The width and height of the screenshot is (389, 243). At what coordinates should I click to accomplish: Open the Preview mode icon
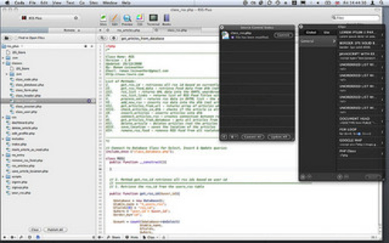coord(127,19)
